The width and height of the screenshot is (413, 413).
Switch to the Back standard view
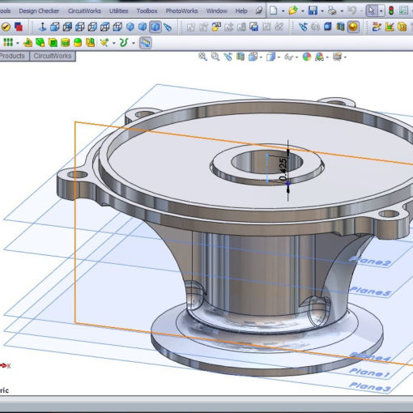click(x=67, y=27)
